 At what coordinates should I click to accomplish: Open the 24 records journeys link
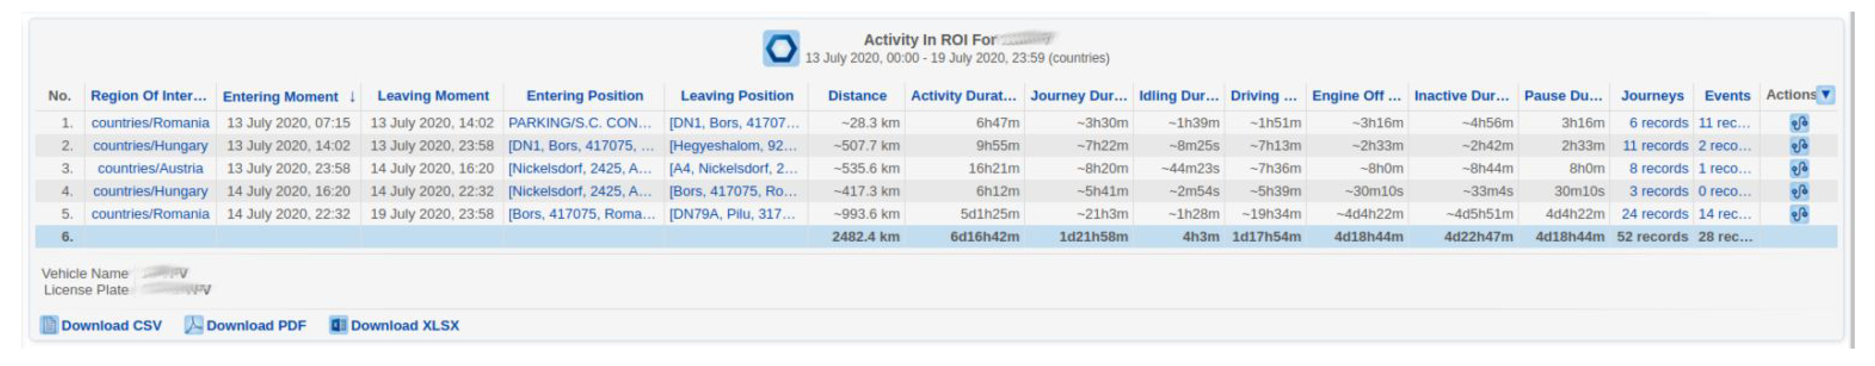pyautogui.click(x=1654, y=214)
